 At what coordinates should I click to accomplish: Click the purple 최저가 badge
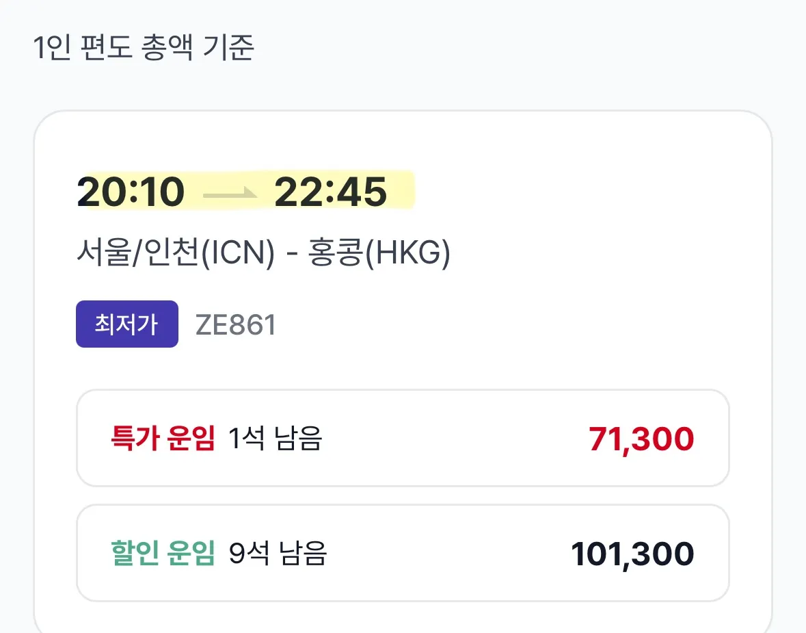pos(126,324)
